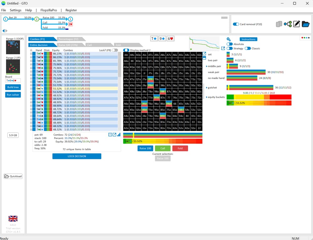
Task: Click the strategy bar below the matrix
Action: point(163,135)
